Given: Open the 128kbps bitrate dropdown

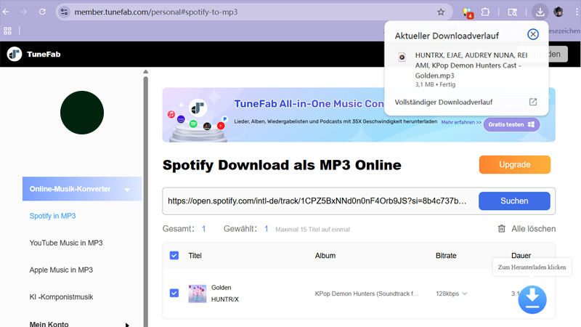Looking at the screenshot, I should 451,294.
